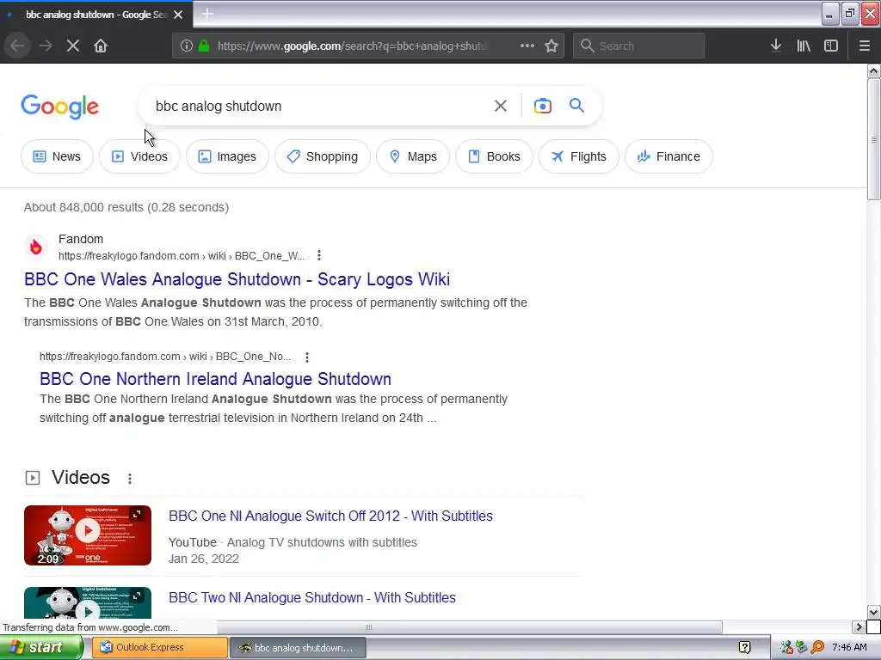Click the Fandom flame site icon
This screenshot has height=660, width=881.
[x=36, y=247]
